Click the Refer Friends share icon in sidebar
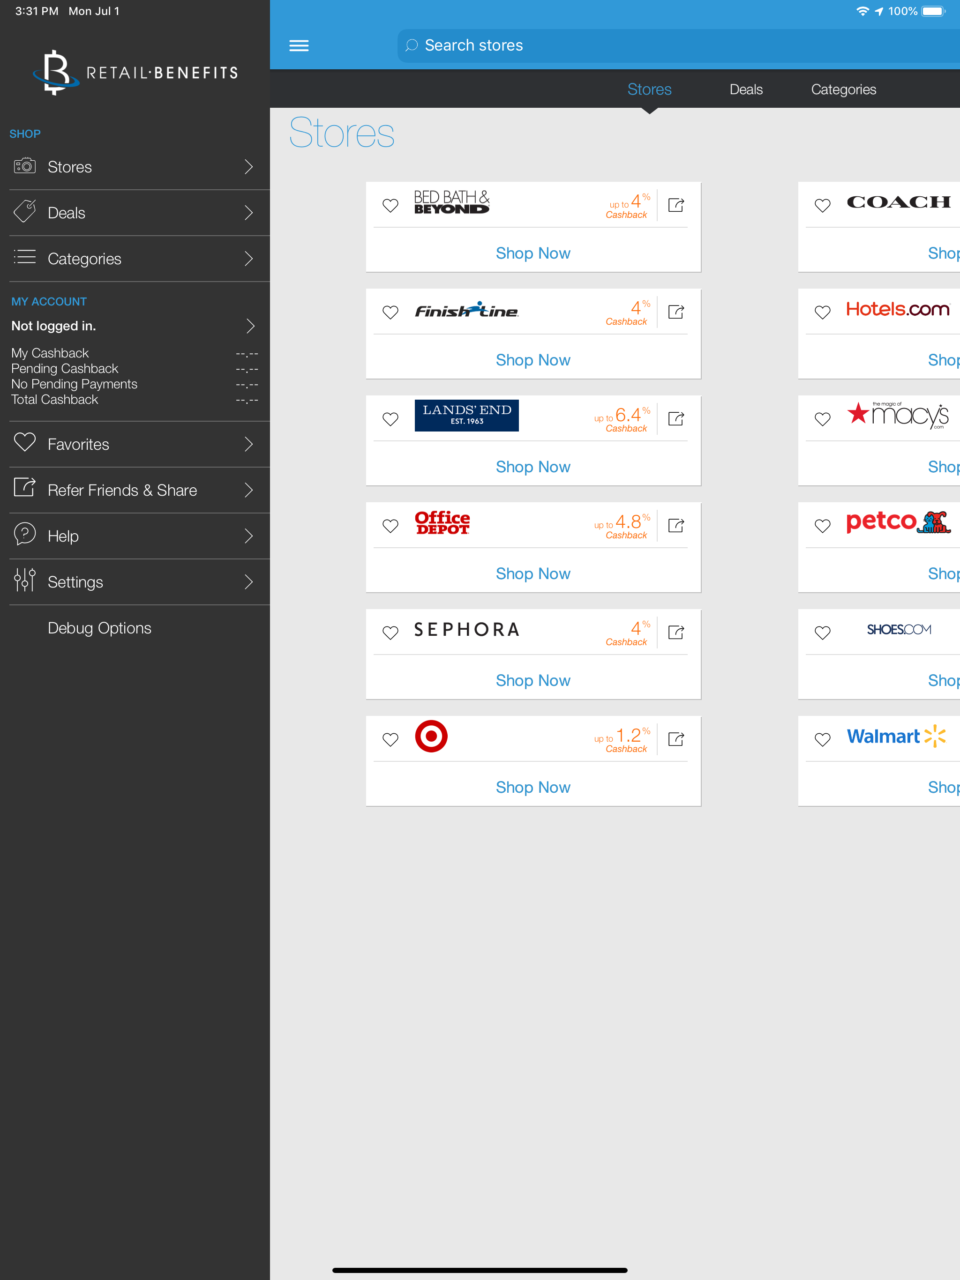 (x=25, y=487)
